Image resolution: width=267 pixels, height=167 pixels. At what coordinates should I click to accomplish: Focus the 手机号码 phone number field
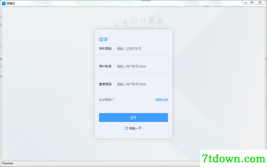(142, 49)
